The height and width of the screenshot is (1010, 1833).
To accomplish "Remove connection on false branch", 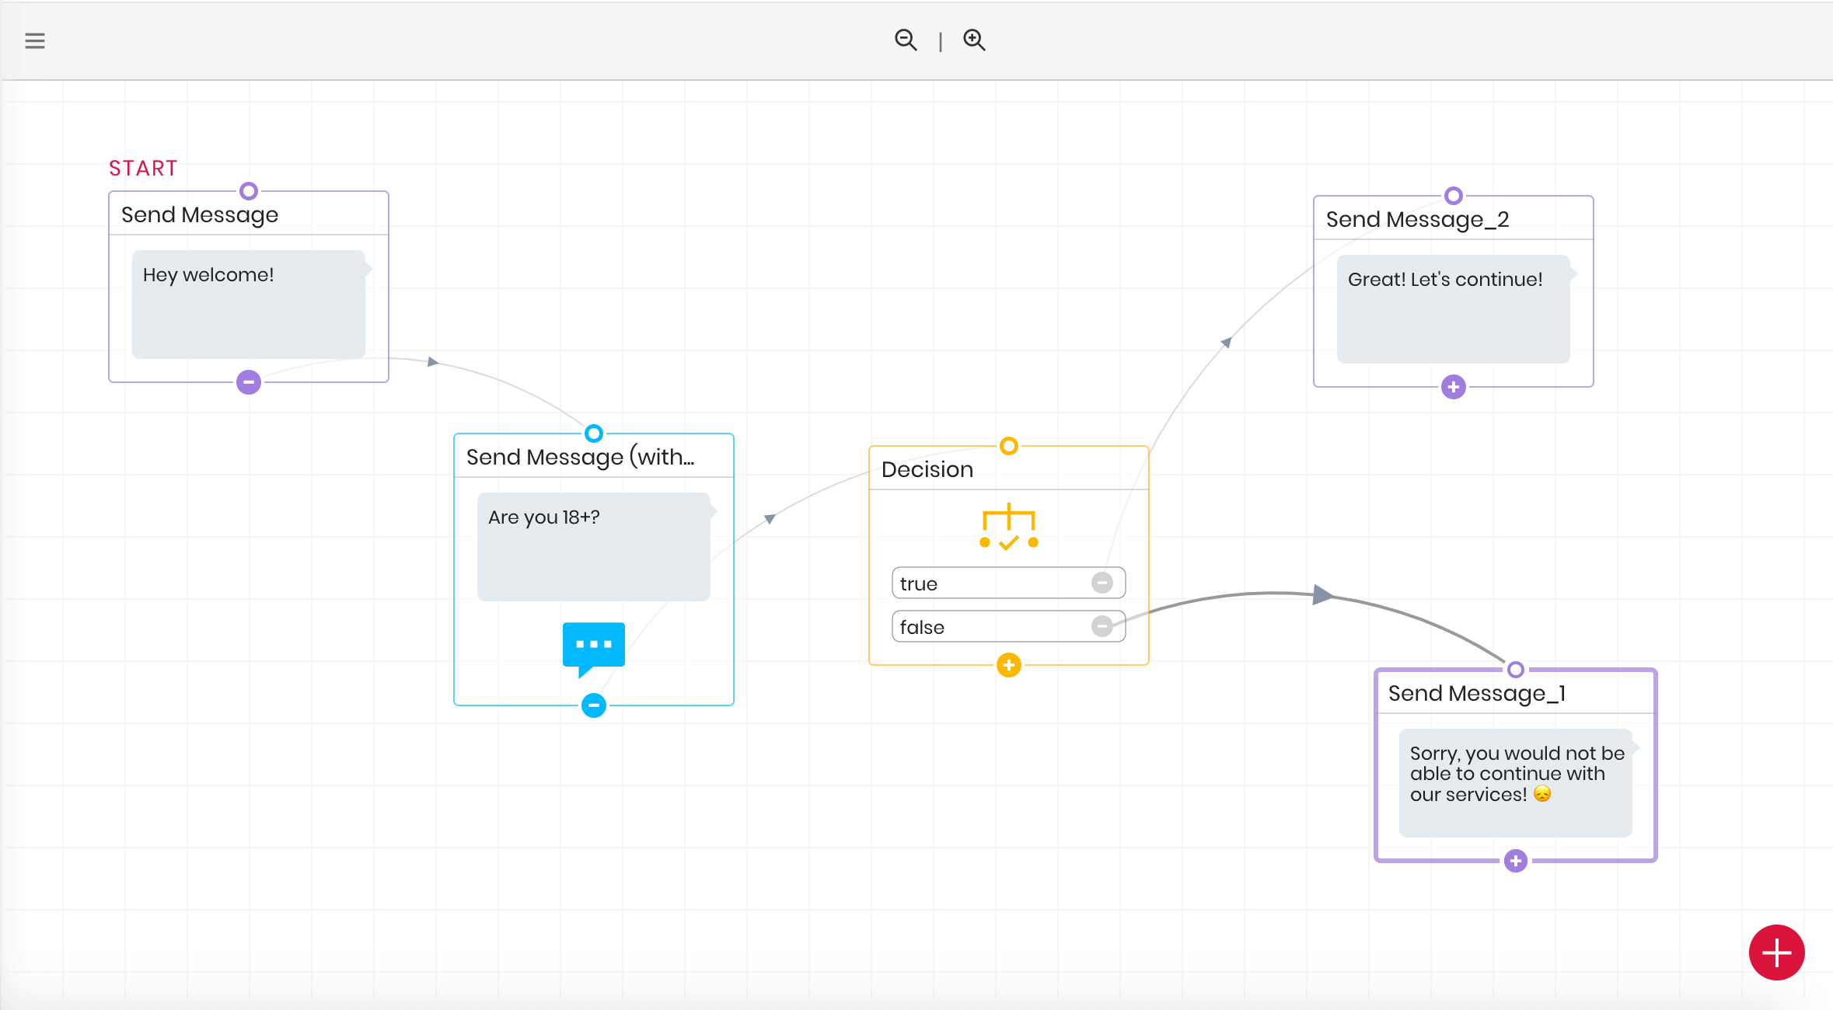I will [1102, 626].
